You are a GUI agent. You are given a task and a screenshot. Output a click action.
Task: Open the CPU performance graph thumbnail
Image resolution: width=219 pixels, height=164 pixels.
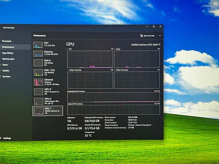tap(38, 45)
